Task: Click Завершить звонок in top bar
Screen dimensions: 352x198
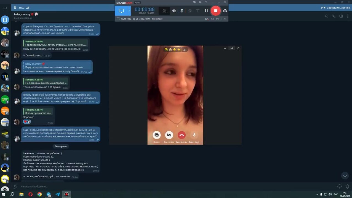Action: click(335, 8)
